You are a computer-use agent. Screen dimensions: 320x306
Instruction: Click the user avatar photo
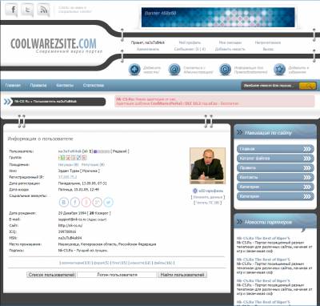click(x=207, y=166)
